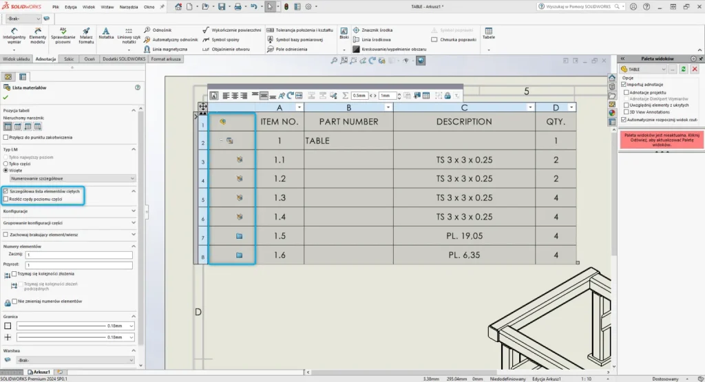
Task: Open Numerowanie szczegółowe dropdown
Action: coord(72,178)
